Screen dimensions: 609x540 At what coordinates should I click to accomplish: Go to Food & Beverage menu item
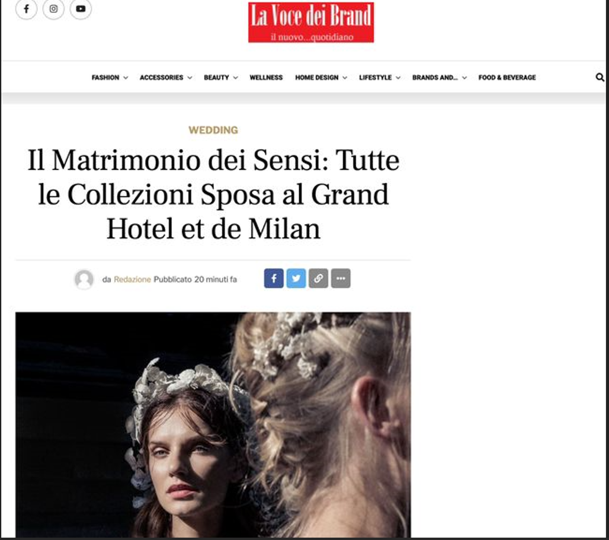click(x=507, y=78)
